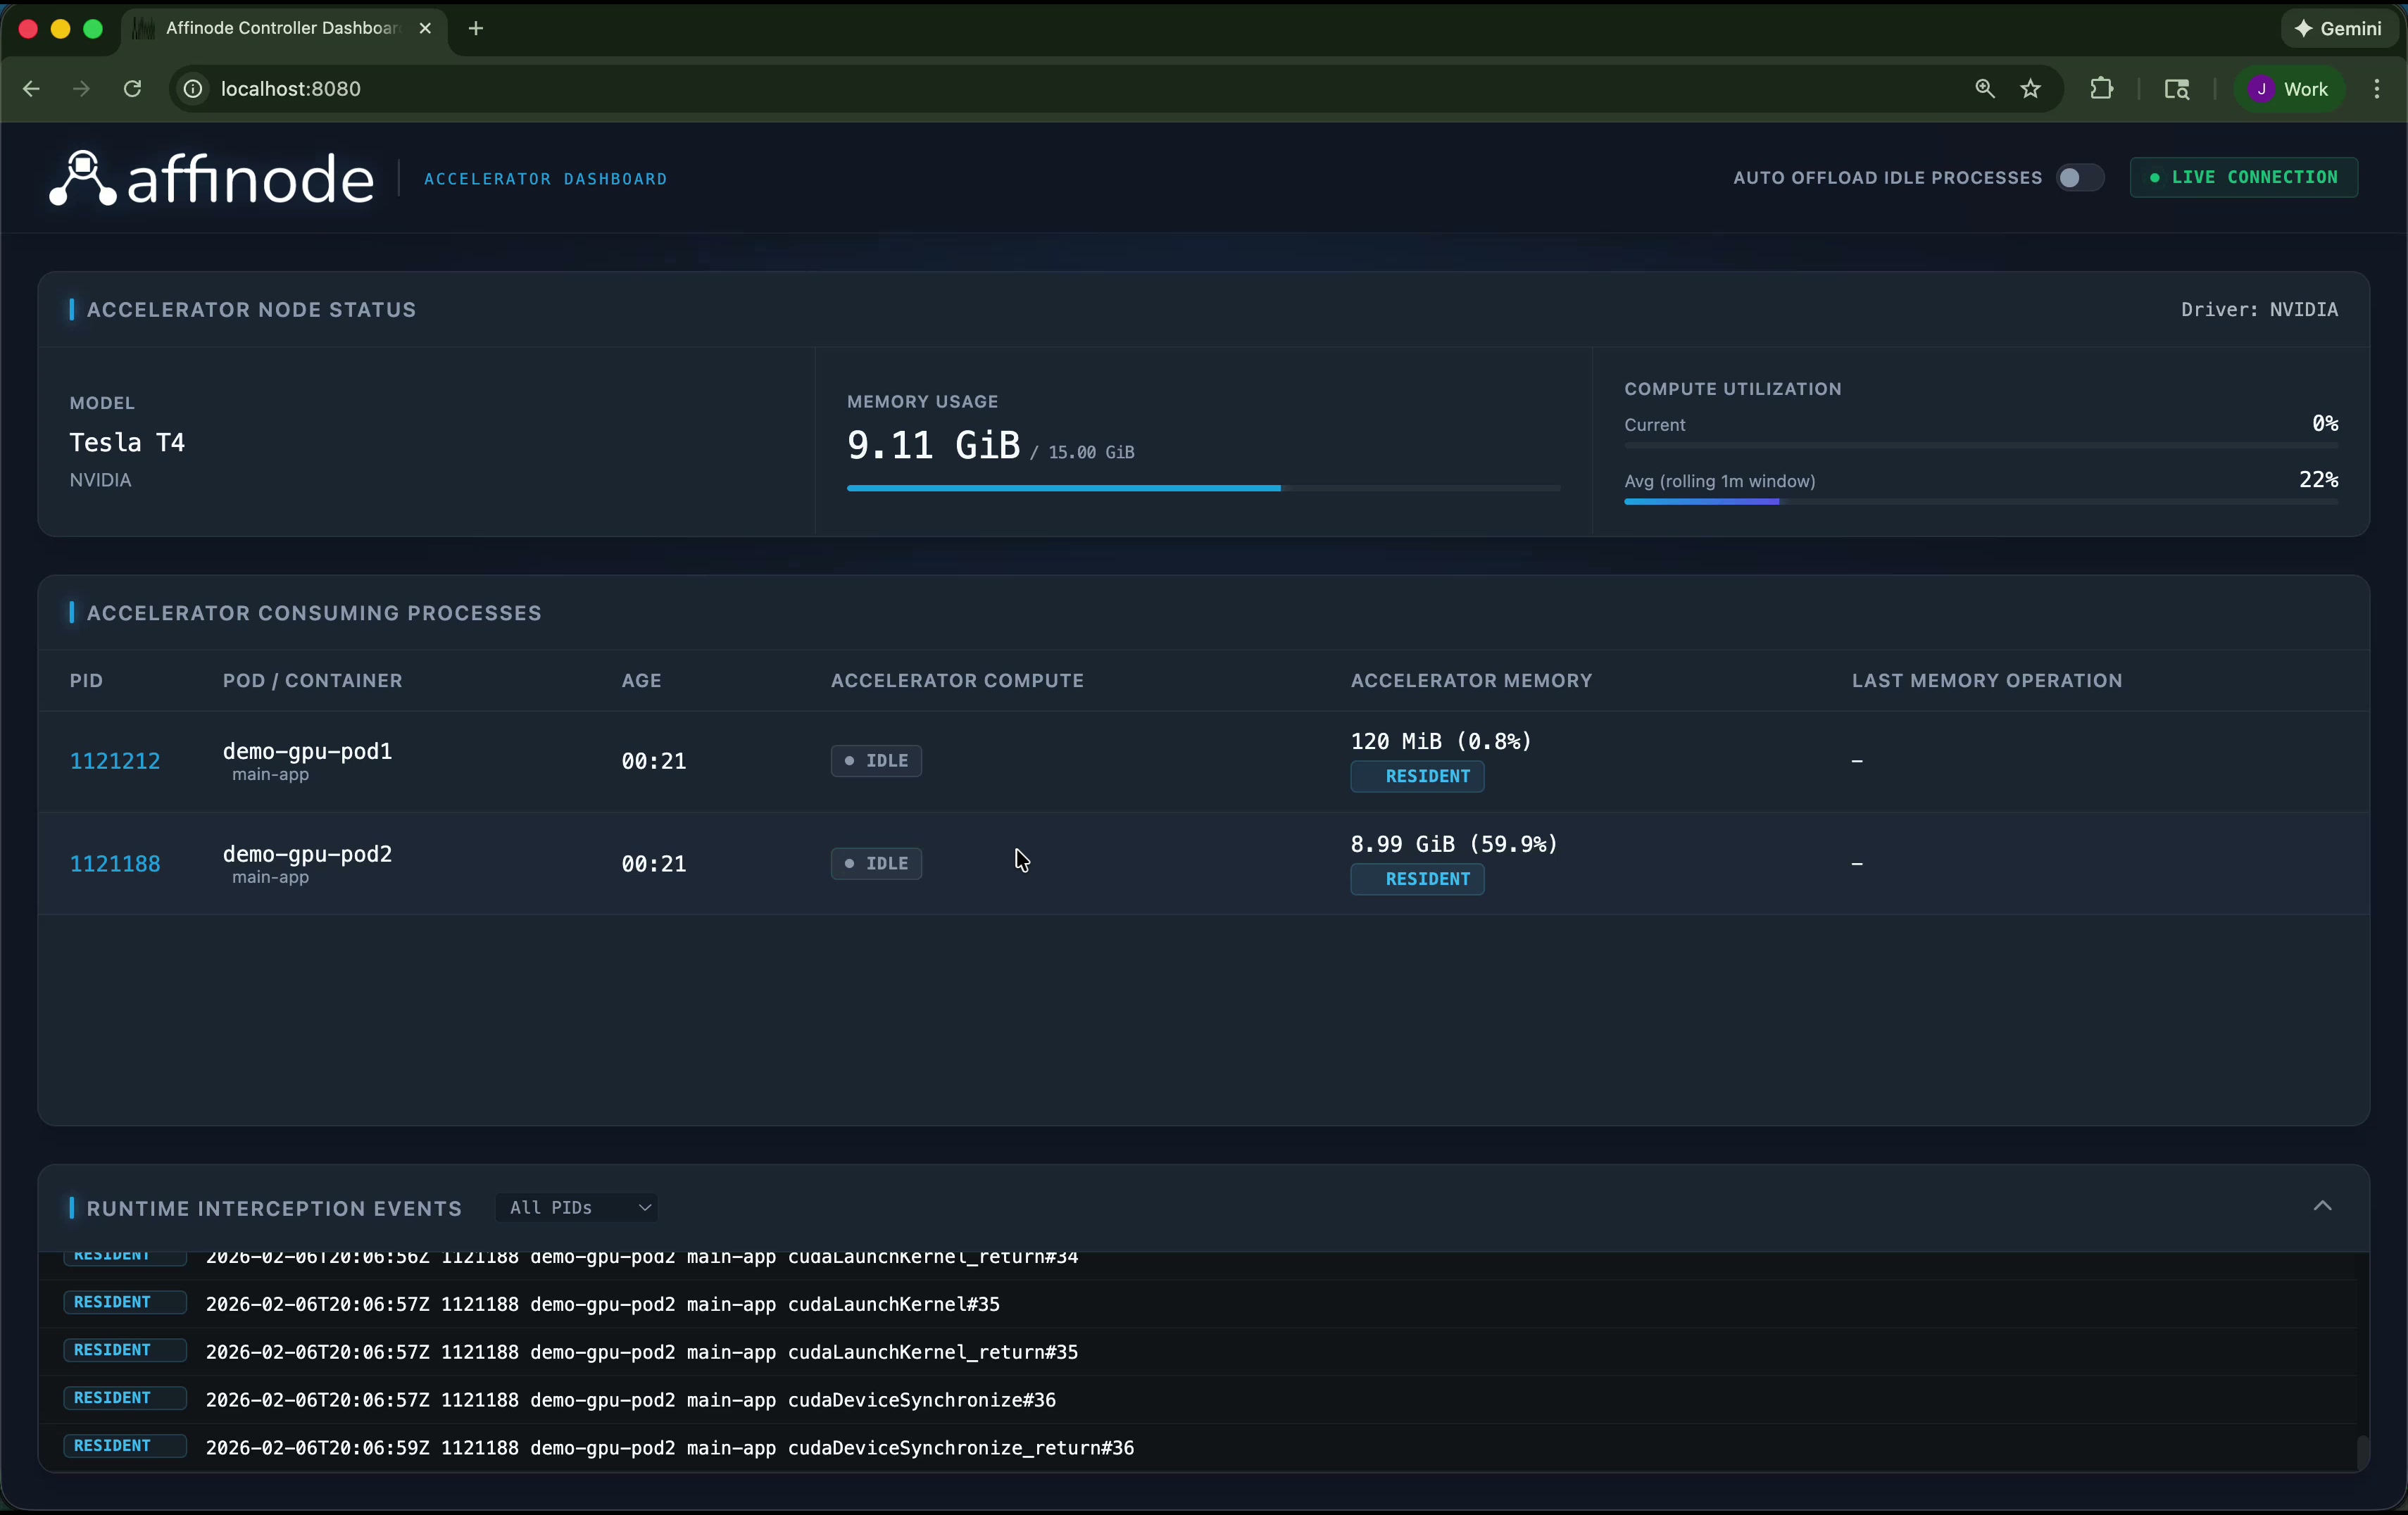This screenshot has width=2408, height=1515.
Task: Click the Gemini button
Action: [2340, 28]
